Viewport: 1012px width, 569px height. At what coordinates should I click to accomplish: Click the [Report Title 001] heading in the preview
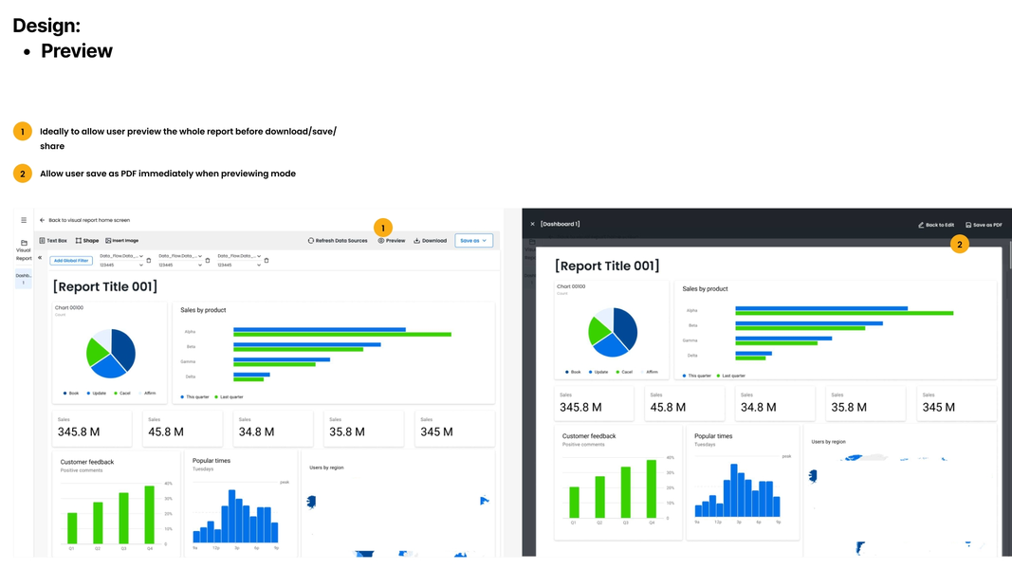607,266
